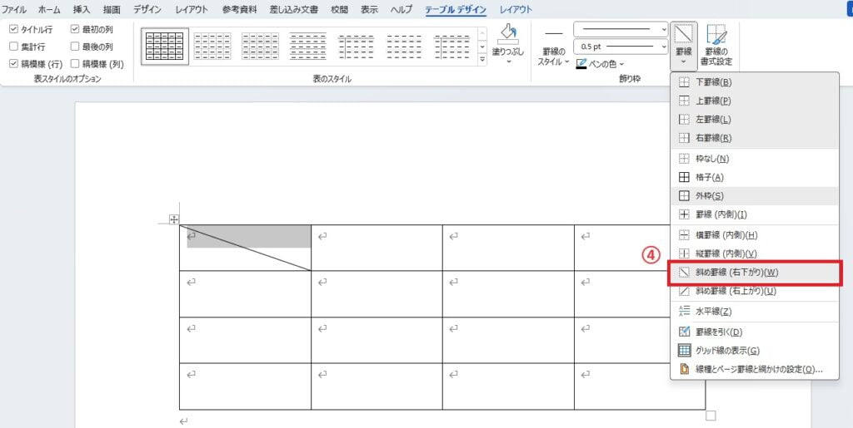Toggle グリッド線の表示 gridlines icon
Image resolution: width=853 pixels, height=428 pixels.
point(685,351)
